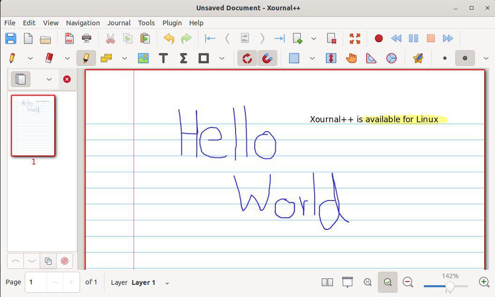Click the page number input field
Screen dimensions: 495x297
37,282
